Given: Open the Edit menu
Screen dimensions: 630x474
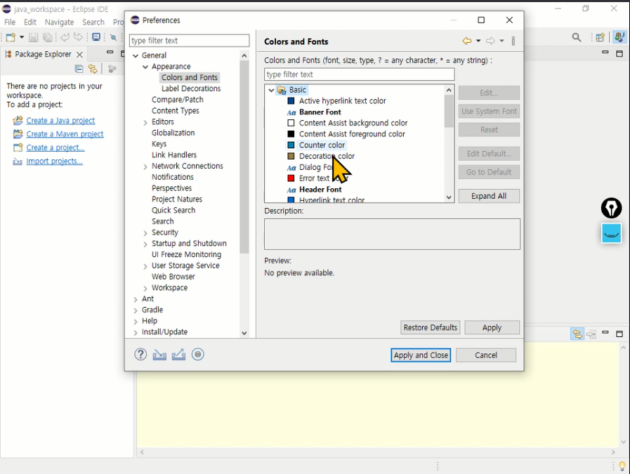Looking at the screenshot, I should click(30, 22).
